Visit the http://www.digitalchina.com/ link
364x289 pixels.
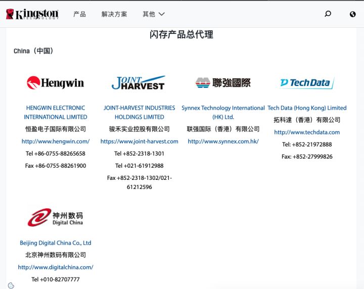[56, 267]
